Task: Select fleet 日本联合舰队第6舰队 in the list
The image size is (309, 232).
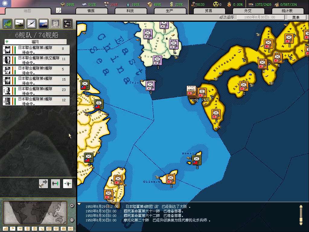Action: click(36, 91)
